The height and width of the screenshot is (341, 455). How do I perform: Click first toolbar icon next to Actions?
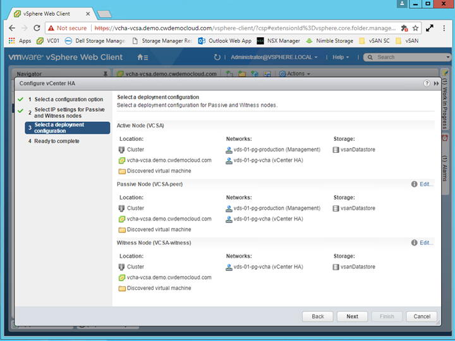(x=229, y=74)
